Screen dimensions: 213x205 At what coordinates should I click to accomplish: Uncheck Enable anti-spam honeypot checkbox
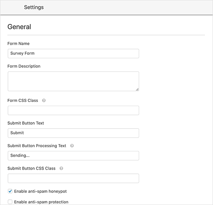(10, 191)
